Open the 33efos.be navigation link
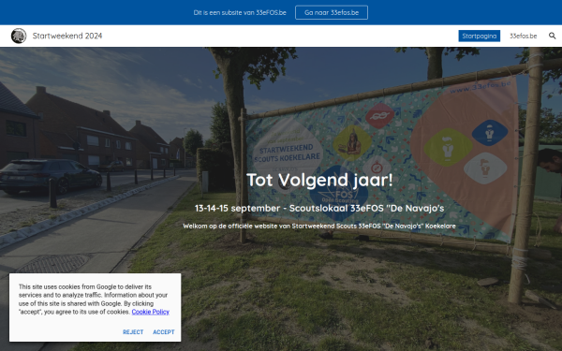 click(x=524, y=36)
